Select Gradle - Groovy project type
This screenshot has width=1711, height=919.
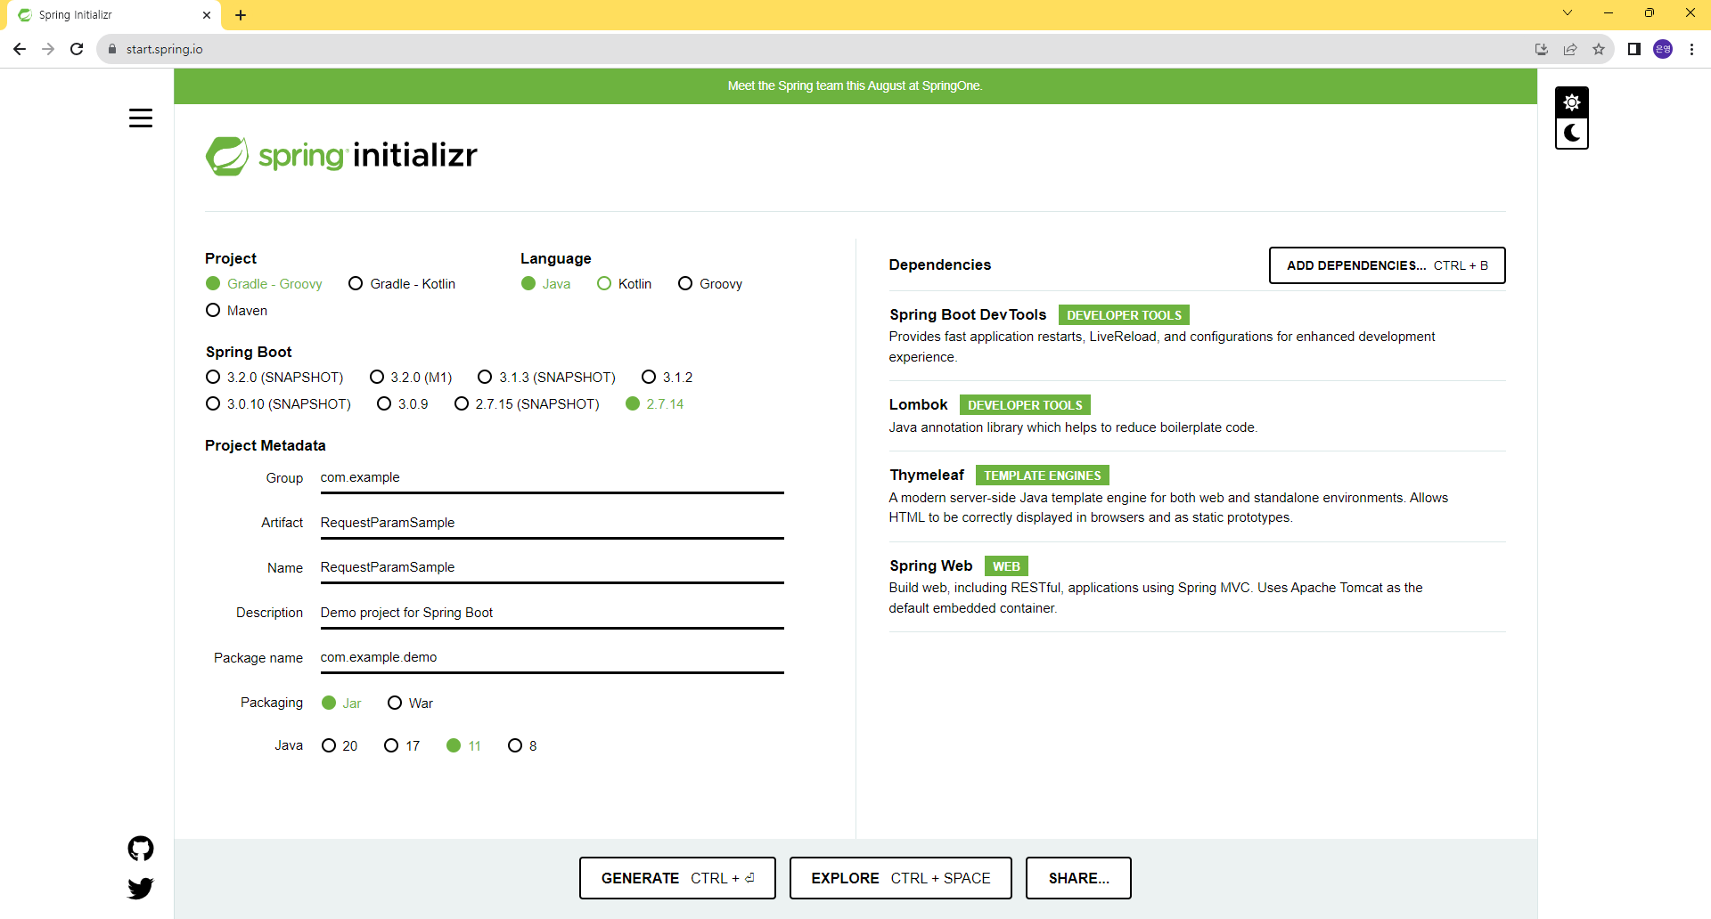coord(265,284)
